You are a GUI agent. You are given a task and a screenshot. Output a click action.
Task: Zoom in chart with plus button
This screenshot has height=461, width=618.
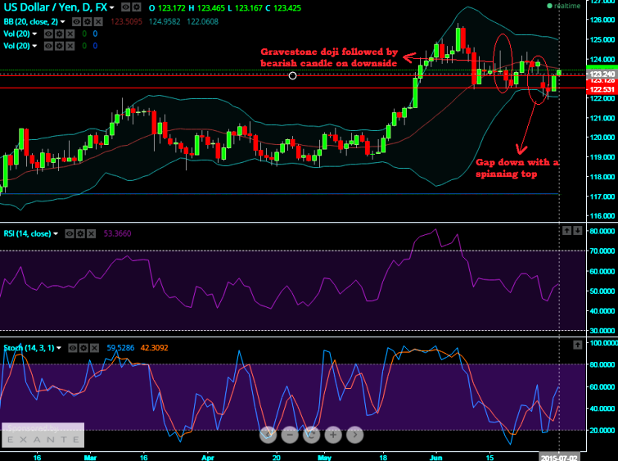pos(333,435)
